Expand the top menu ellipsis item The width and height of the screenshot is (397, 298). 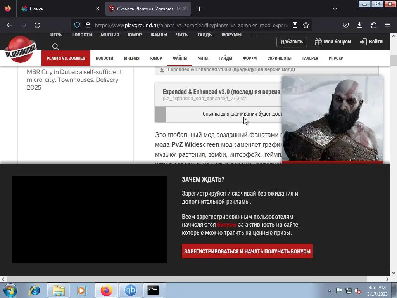(253, 35)
